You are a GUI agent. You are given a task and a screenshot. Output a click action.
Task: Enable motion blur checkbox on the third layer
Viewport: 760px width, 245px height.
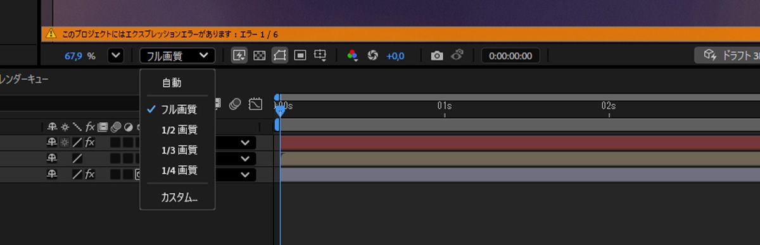(x=115, y=174)
